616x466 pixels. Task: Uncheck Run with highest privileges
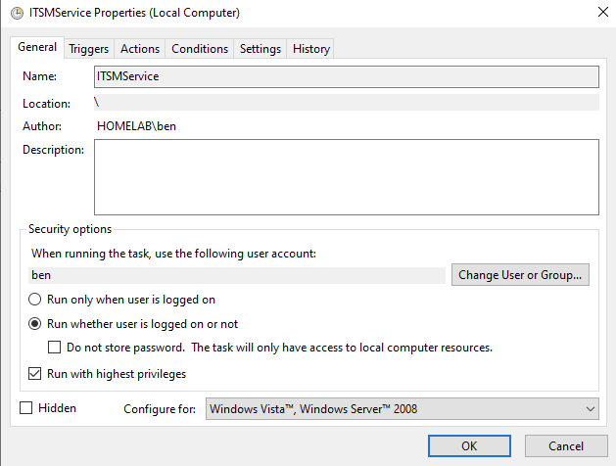(x=34, y=374)
